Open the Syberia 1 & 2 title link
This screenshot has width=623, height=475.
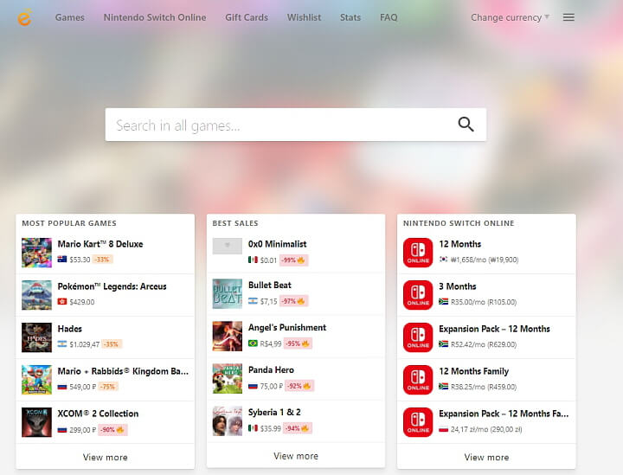click(x=274, y=412)
